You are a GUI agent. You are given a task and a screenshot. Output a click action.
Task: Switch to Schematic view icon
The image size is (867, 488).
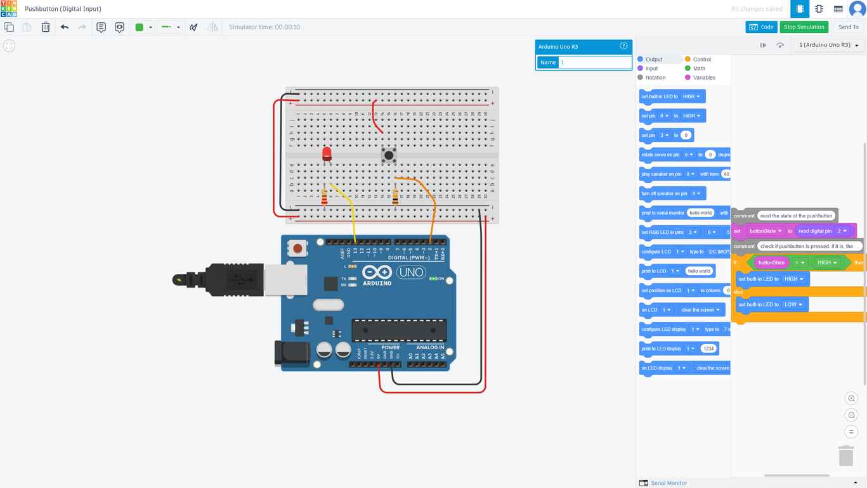click(x=819, y=9)
